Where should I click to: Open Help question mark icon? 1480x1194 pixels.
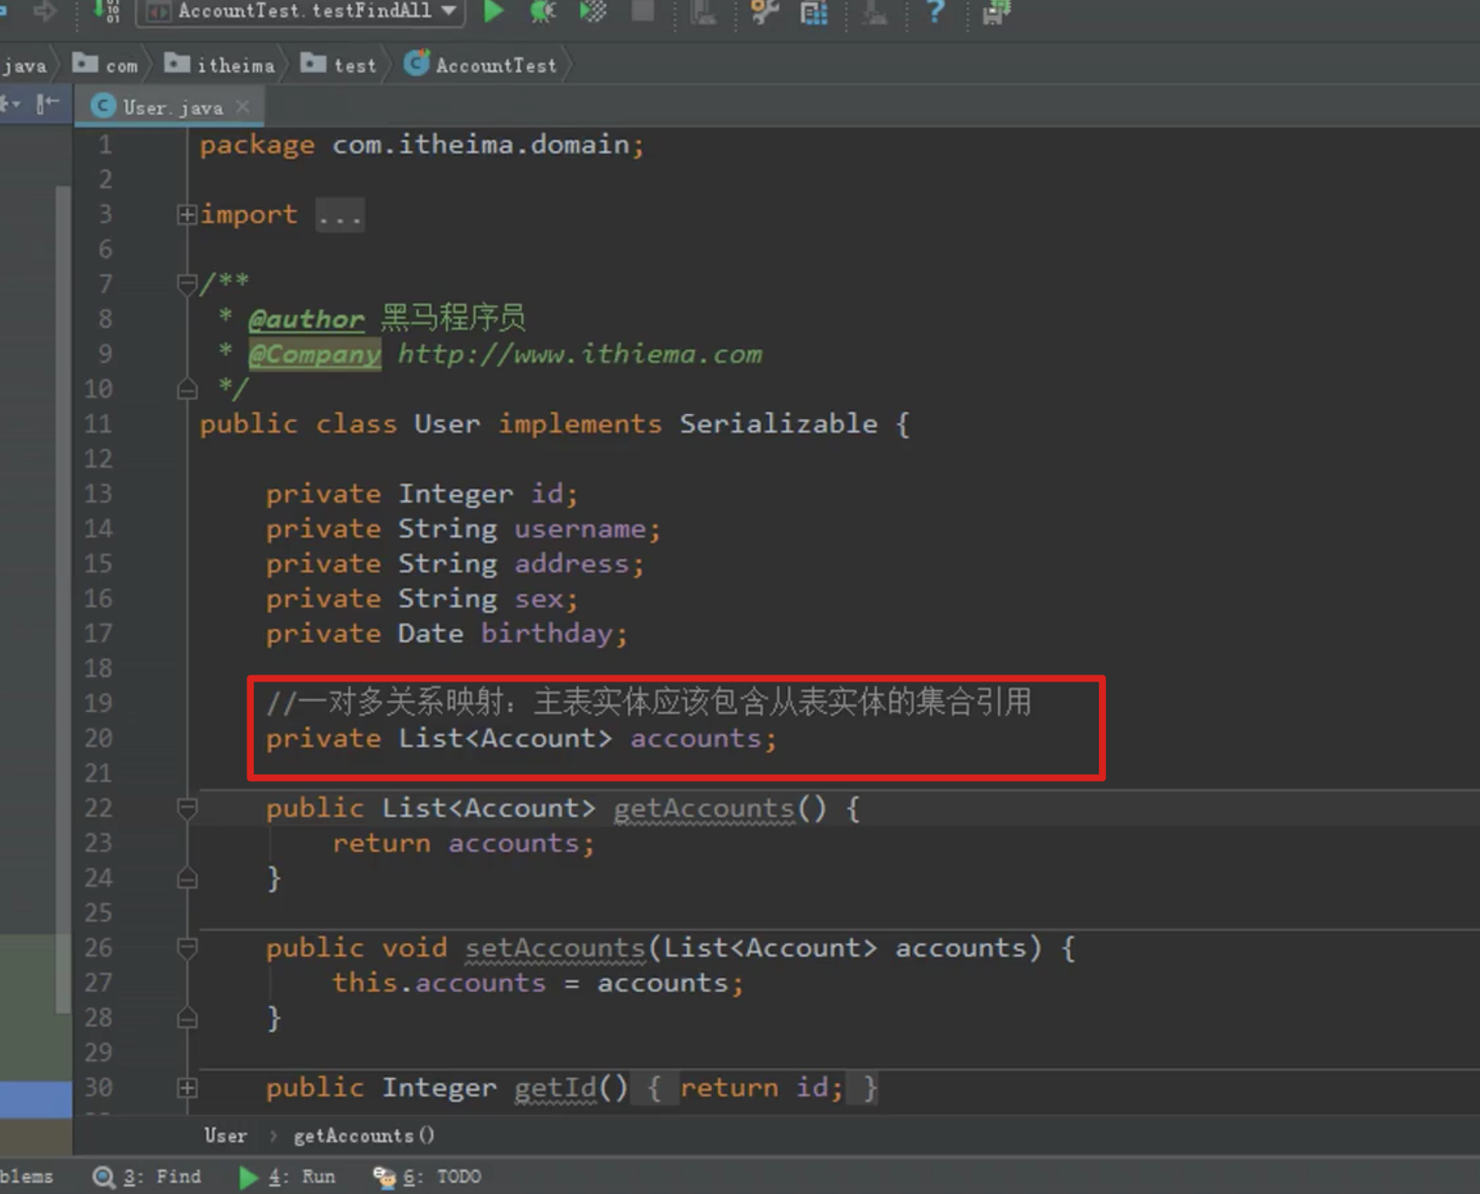click(x=935, y=11)
